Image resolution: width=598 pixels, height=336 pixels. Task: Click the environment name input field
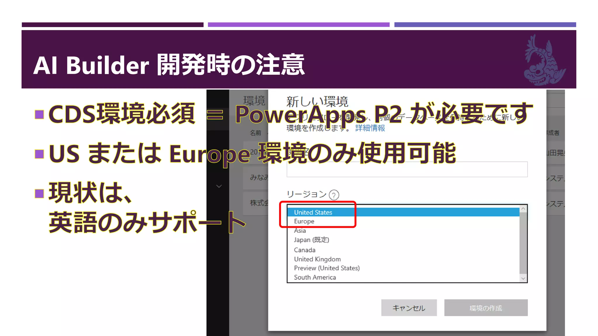click(x=407, y=169)
